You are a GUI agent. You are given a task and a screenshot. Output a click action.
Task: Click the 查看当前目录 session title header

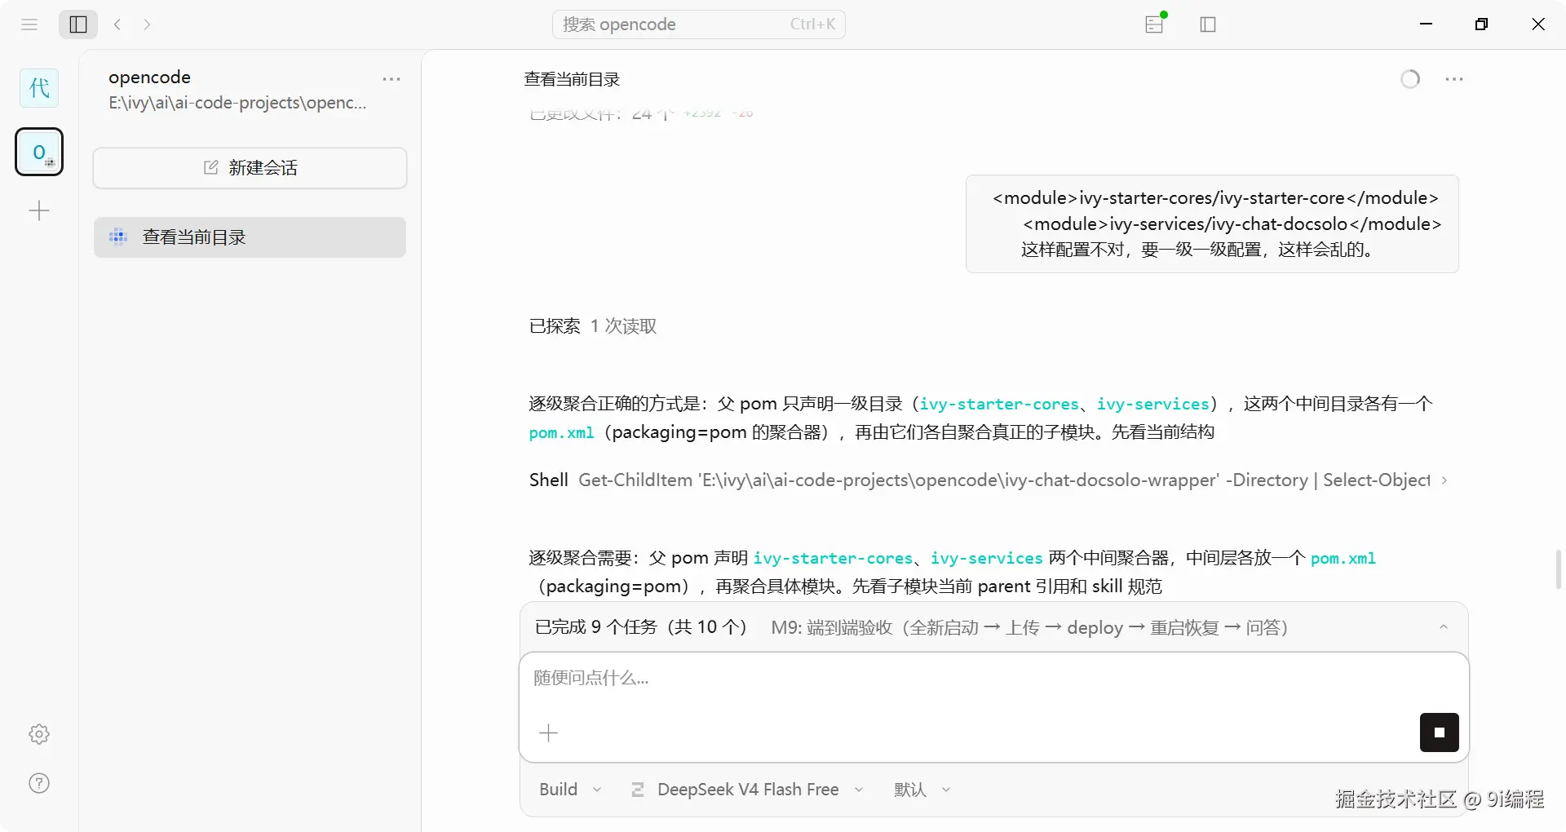pos(572,79)
